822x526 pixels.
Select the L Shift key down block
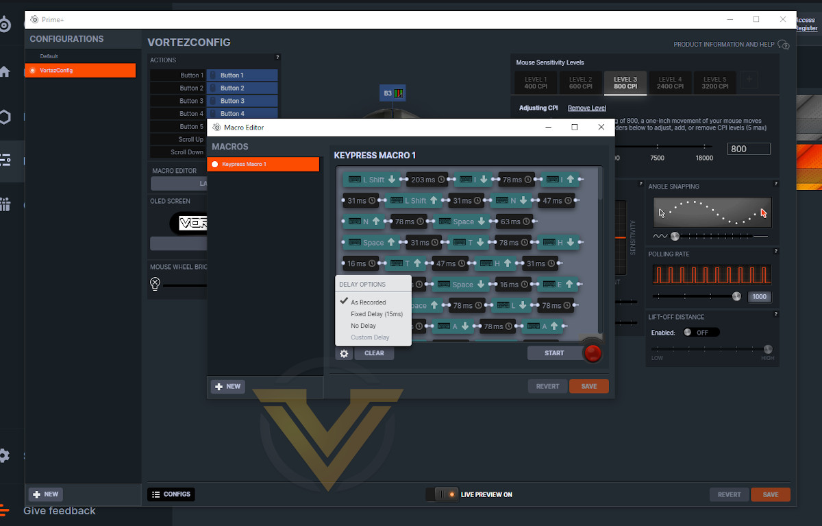click(x=371, y=180)
